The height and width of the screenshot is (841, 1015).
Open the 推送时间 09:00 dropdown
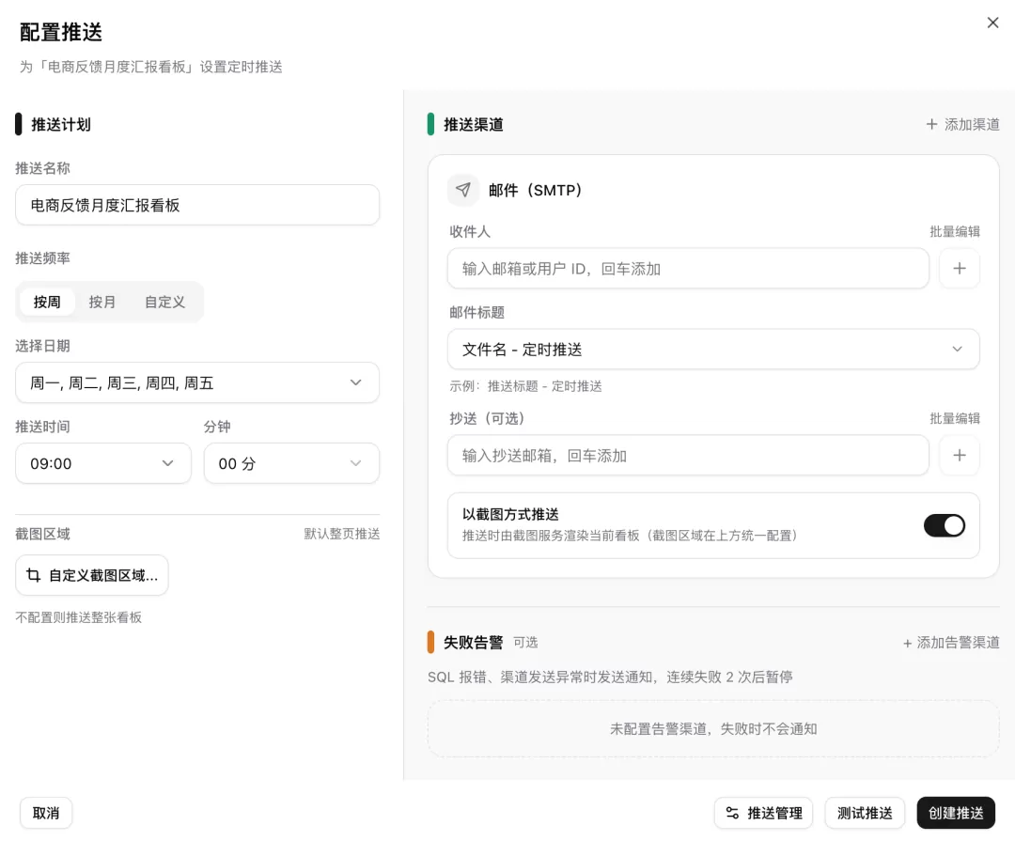click(103, 463)
